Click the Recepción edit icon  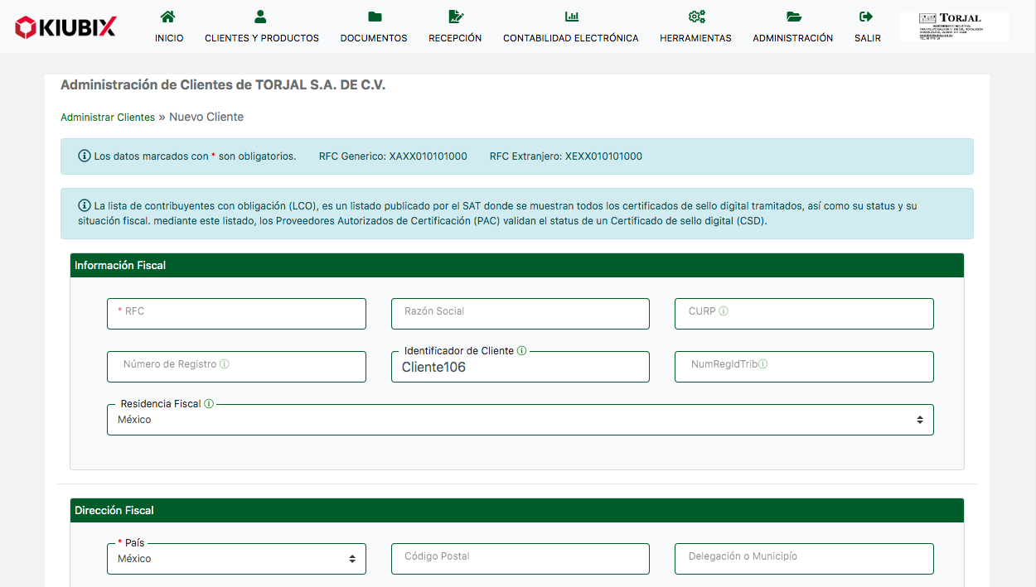coord(455,17)
